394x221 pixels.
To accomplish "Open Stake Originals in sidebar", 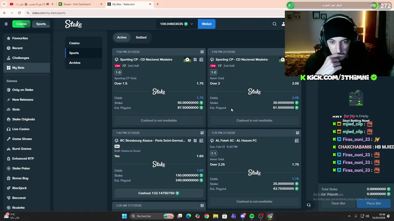I will coord(26,119).
